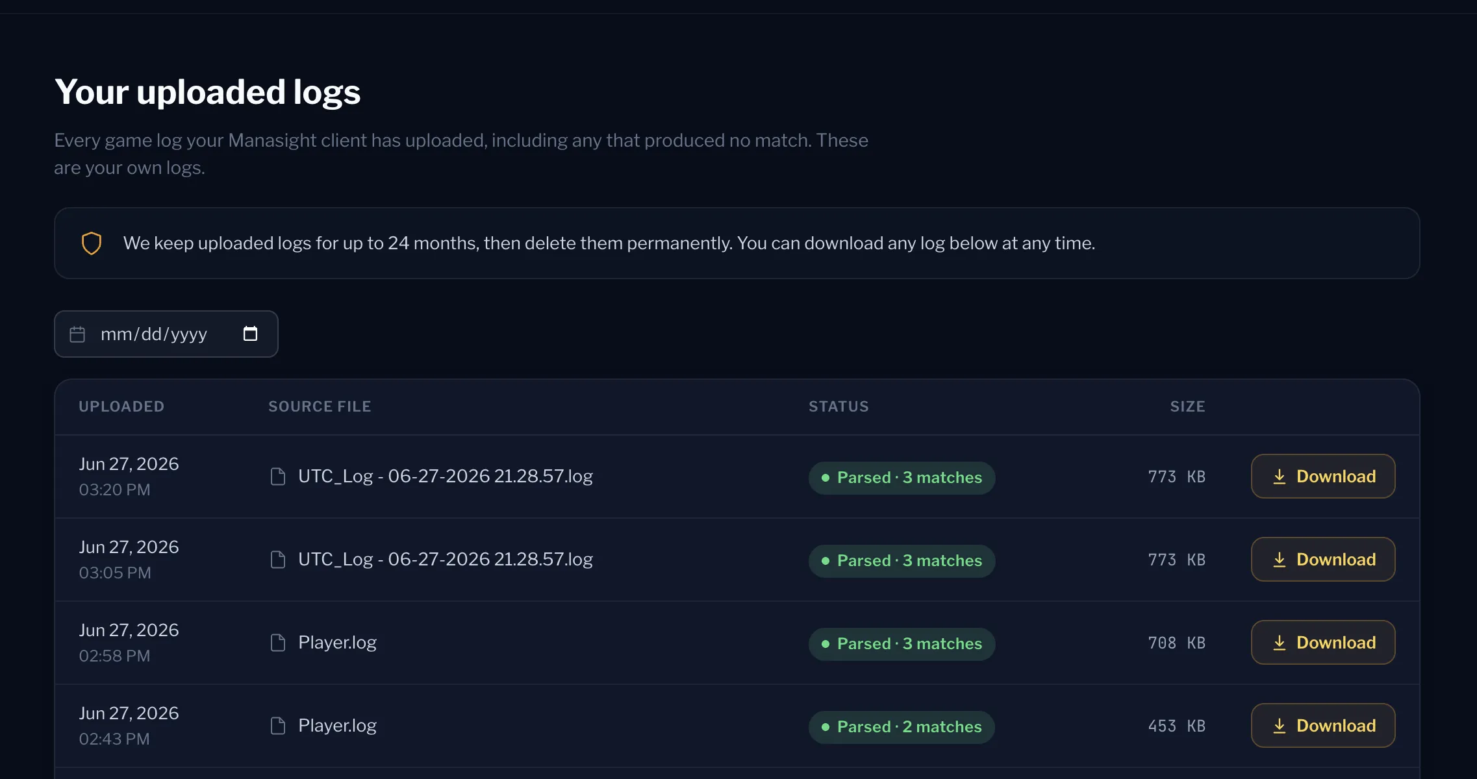Viewport: 1477px width, 779px height.
Task: Click status badge of 03:05 PM log
Action: pyautogui.click(x=902, y=561)
